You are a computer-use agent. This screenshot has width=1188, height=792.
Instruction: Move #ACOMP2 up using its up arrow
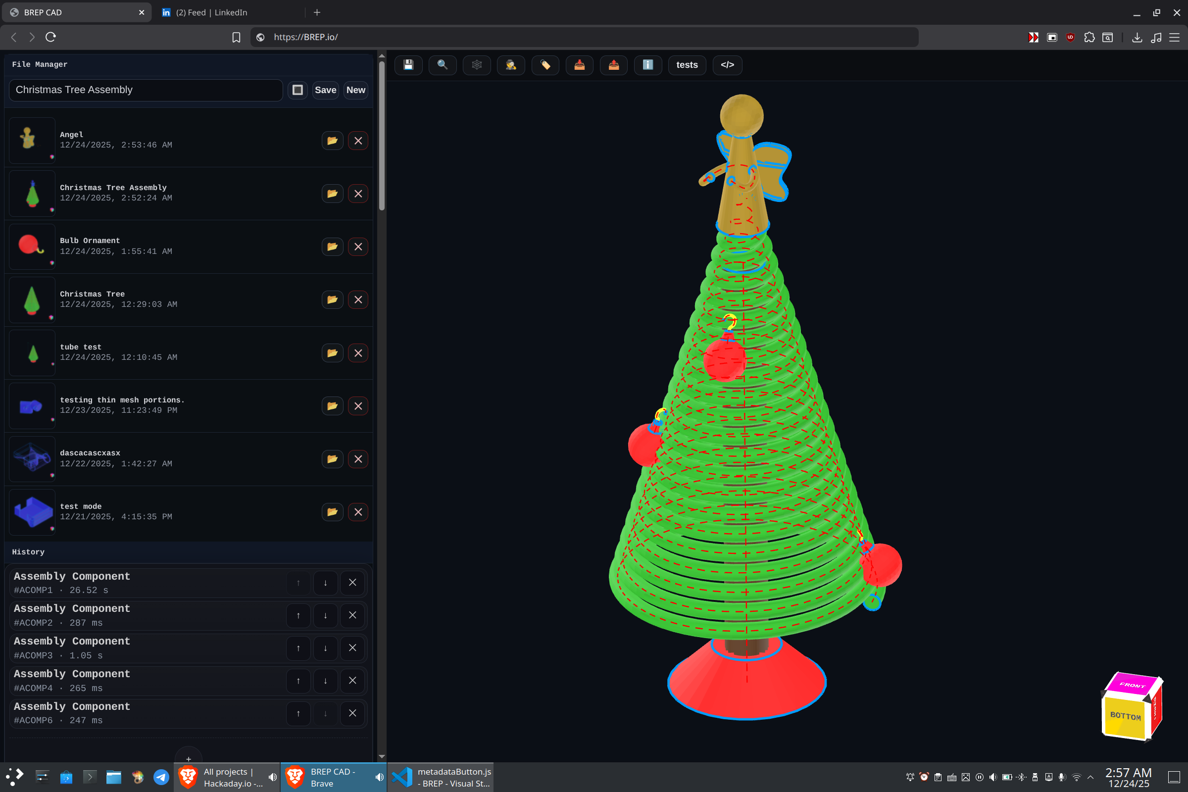tap(298, 615)
